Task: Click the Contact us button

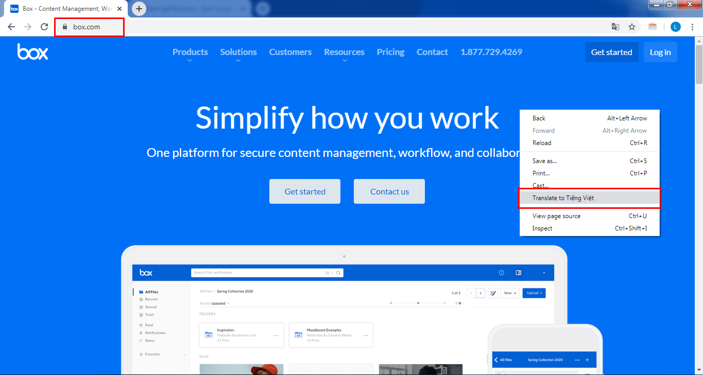Action: coord(389,191)
